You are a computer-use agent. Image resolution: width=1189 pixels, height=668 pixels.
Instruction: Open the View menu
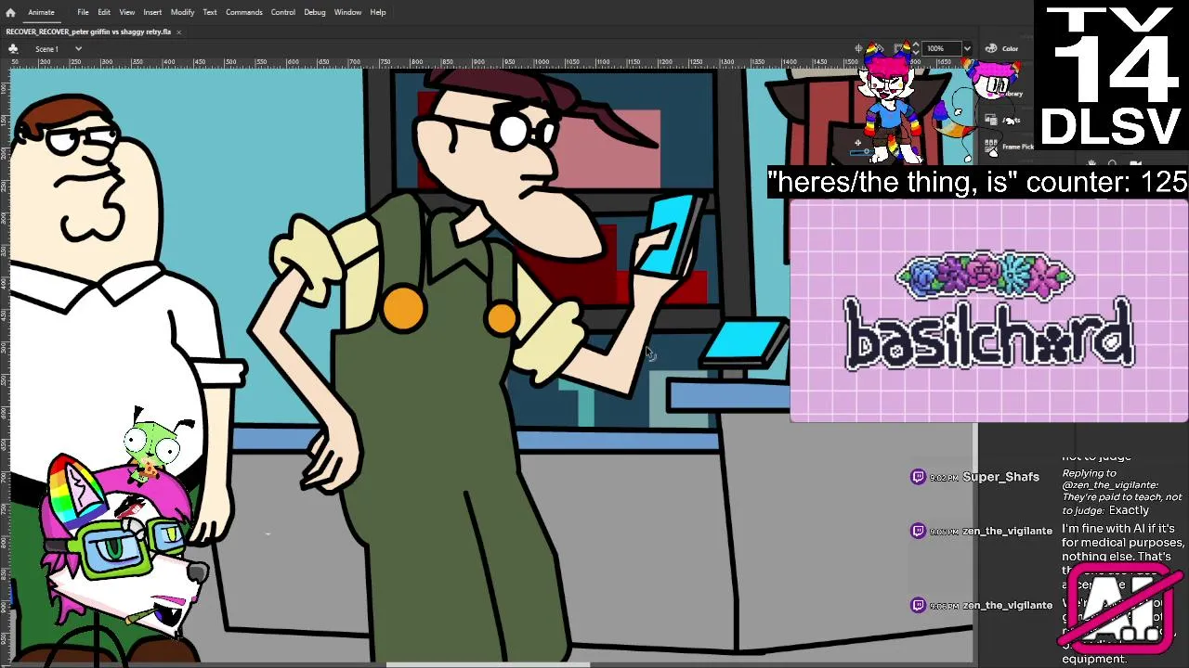click(x=126, y=12)
